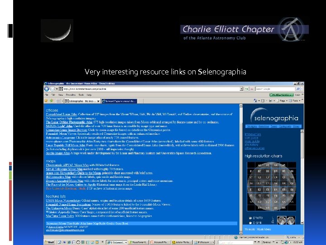Open the Microsoft PowerPoint taskbar item
The width and height of the screenshot is (326, 245).
(160, 242)
